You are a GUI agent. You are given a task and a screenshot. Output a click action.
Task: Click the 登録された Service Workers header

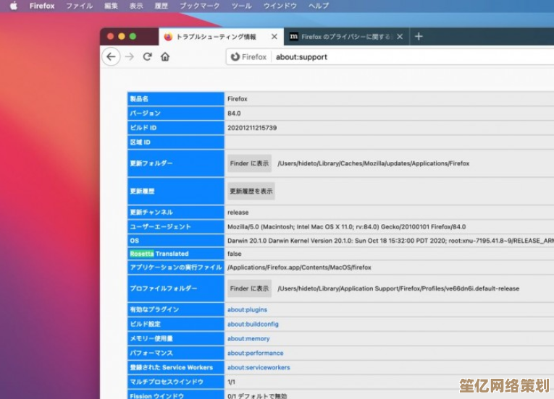(x=175, y=367)
